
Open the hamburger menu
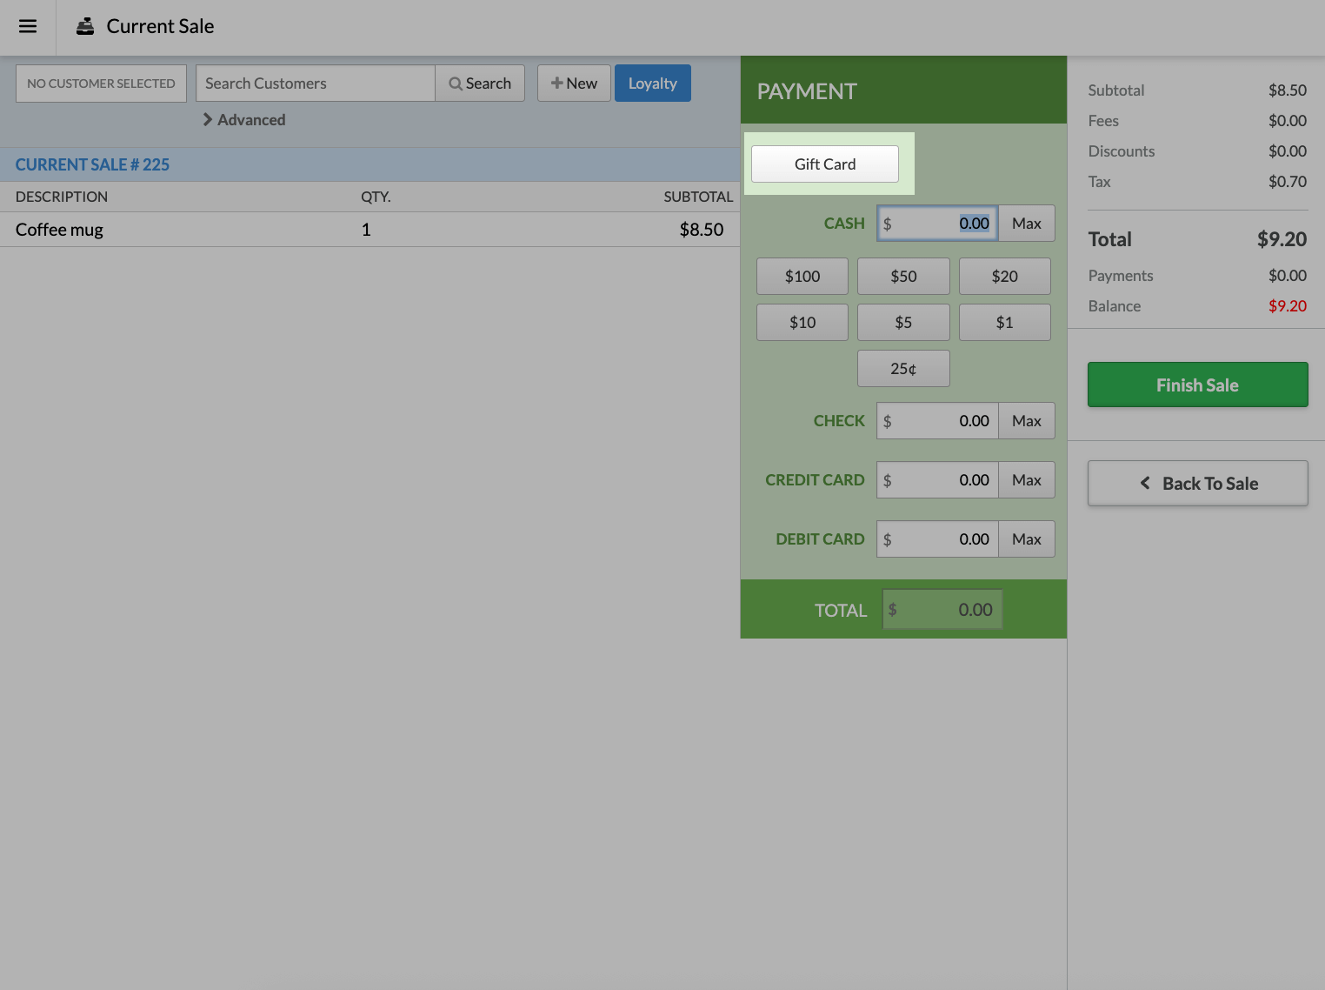(28, 26)
